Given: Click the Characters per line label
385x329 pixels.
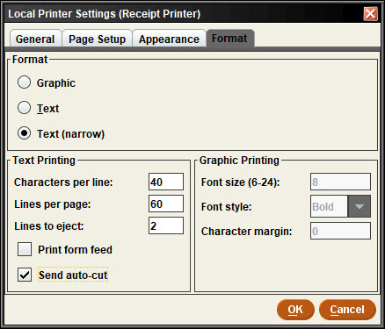Looking at the screenshot, I should click(63, 182).
